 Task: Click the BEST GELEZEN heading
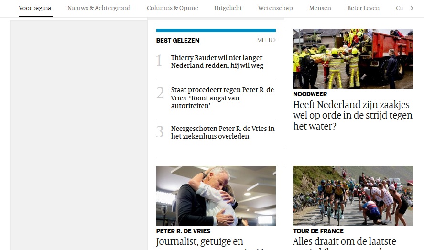click(x=178, y=41)
